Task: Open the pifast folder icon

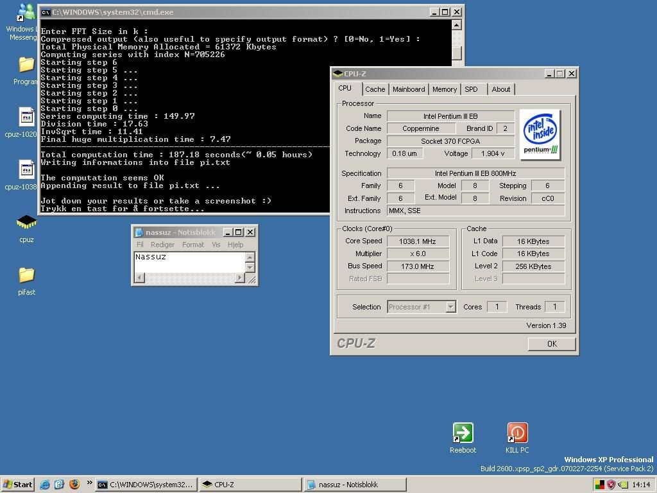Action: tap(26, 275)
